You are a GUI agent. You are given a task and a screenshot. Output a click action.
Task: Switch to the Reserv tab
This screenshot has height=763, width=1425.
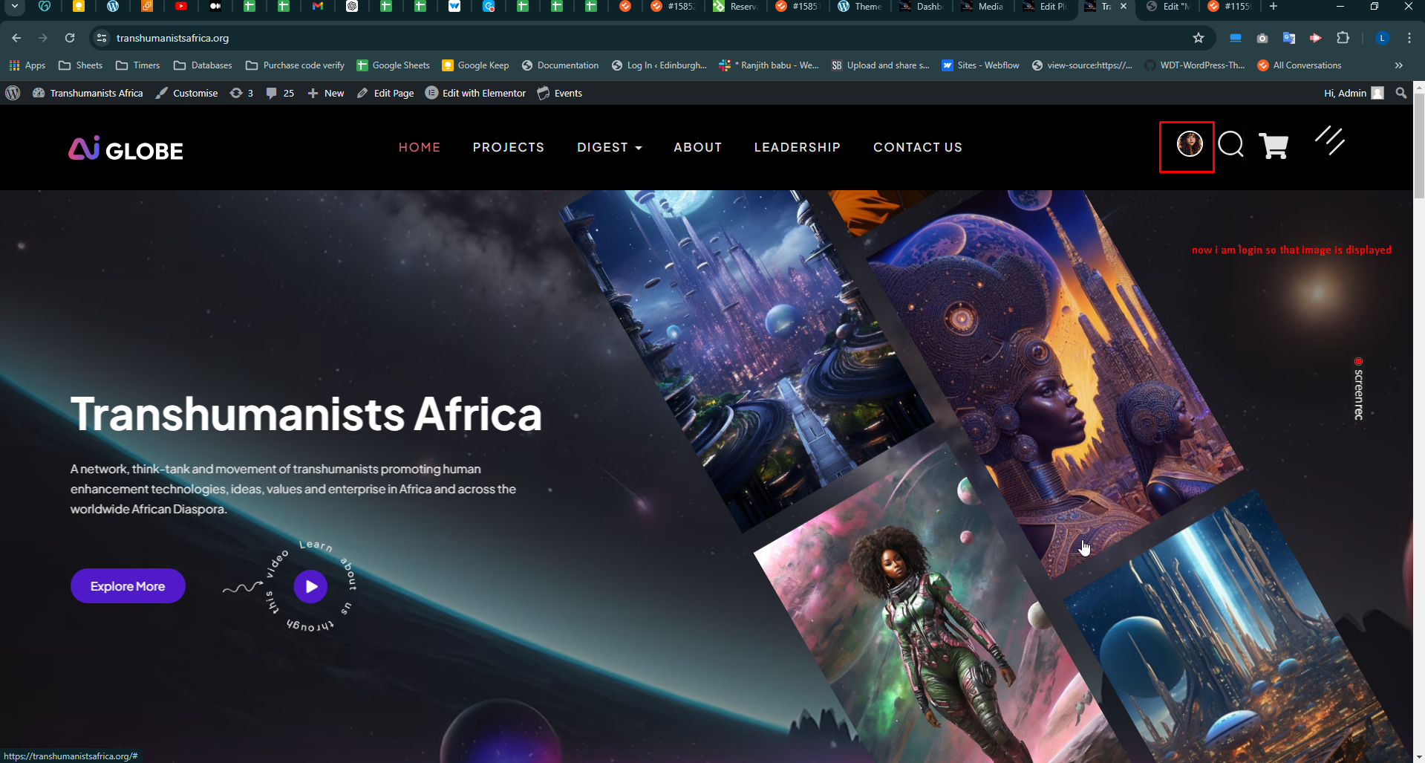click(735, 7)
